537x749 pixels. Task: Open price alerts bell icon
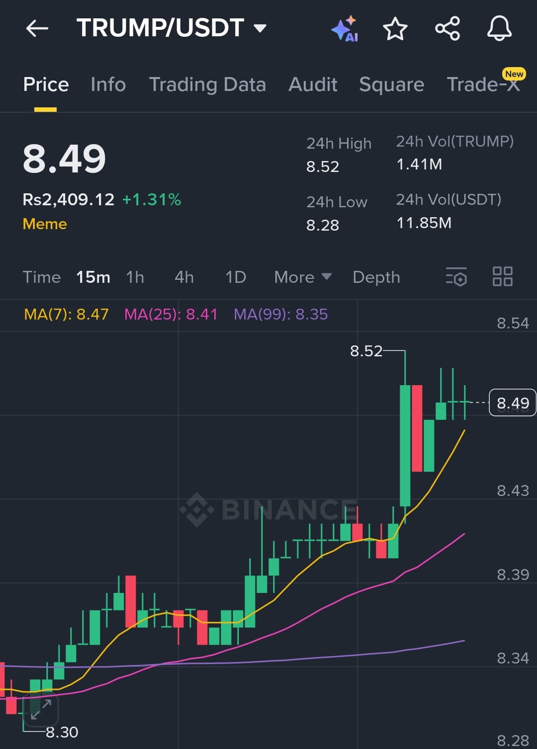tap(499, 28)
